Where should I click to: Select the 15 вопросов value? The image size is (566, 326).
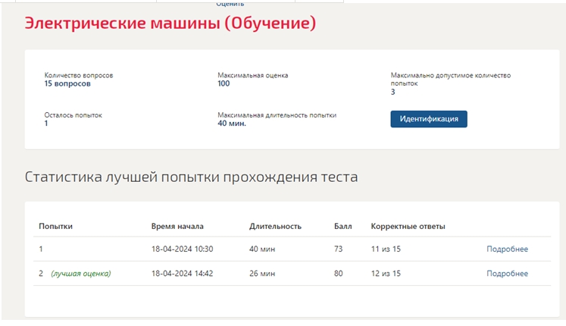click(67, 83)
